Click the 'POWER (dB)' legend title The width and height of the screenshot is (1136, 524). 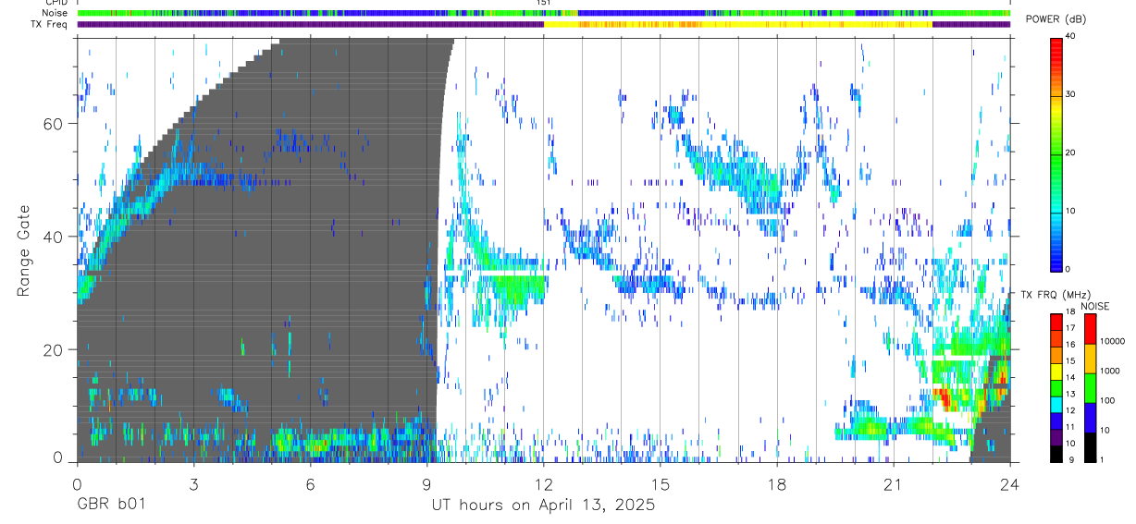tap(1056, 19)
